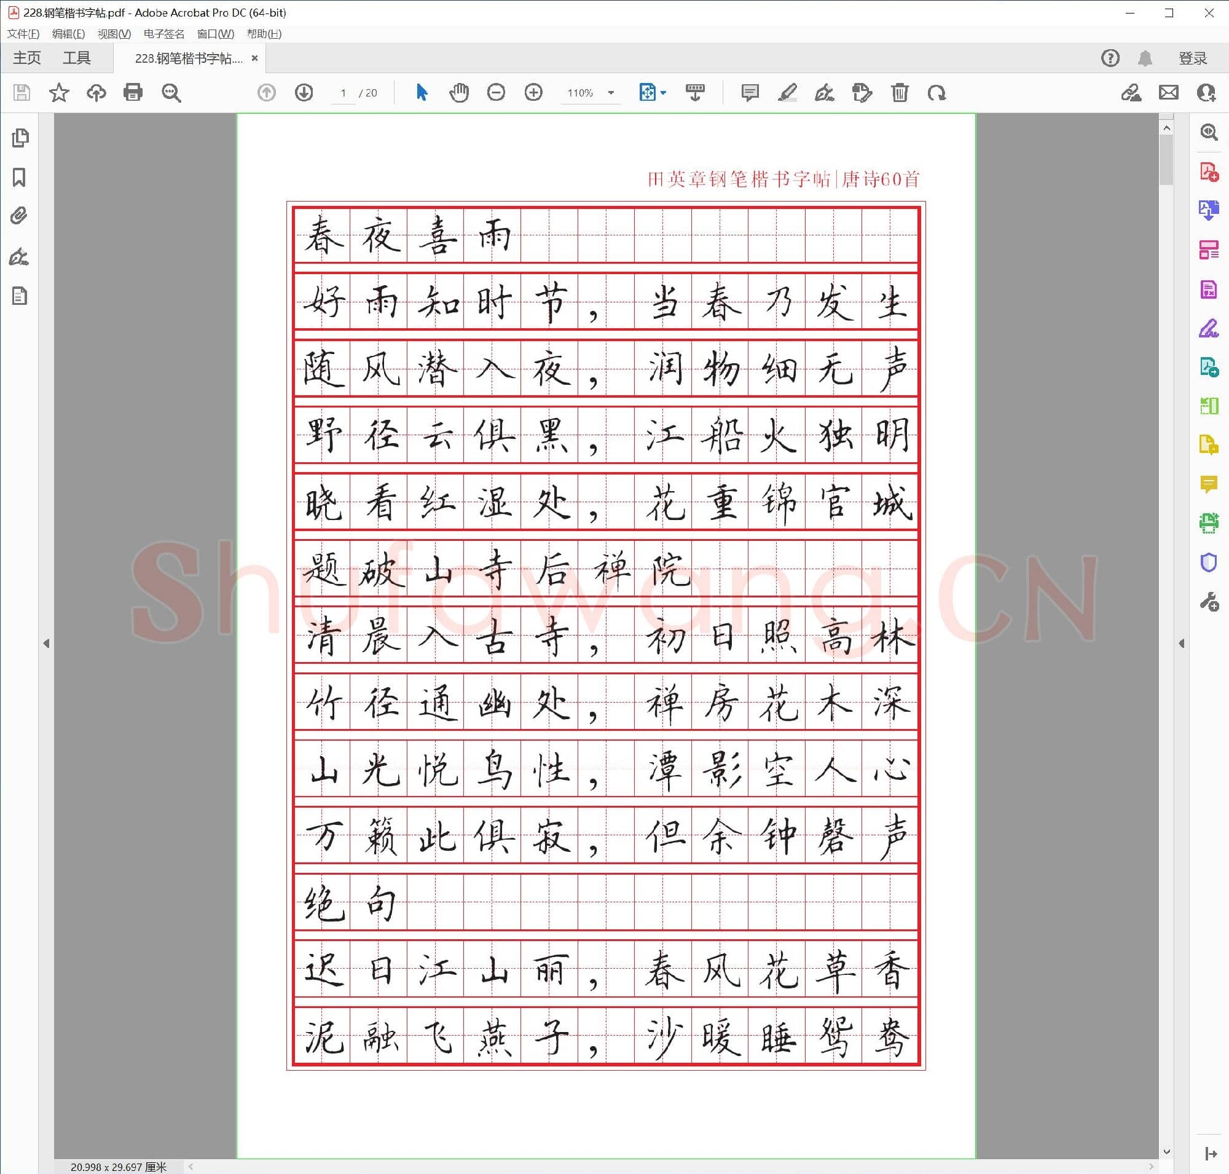Screen dimensions: 1229x1174
Task: Go to next page arrow
Action: [x=304, y=93]
